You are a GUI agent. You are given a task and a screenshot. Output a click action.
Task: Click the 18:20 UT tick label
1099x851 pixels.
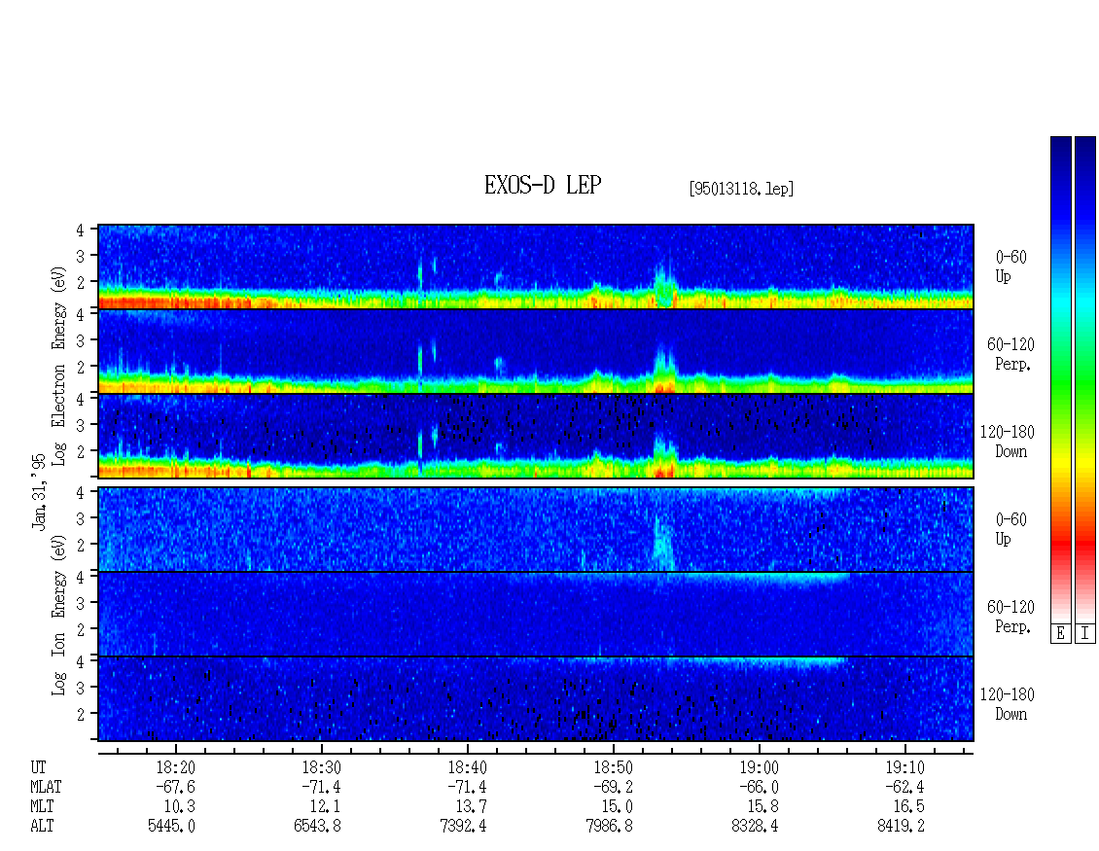click(175, 767)
